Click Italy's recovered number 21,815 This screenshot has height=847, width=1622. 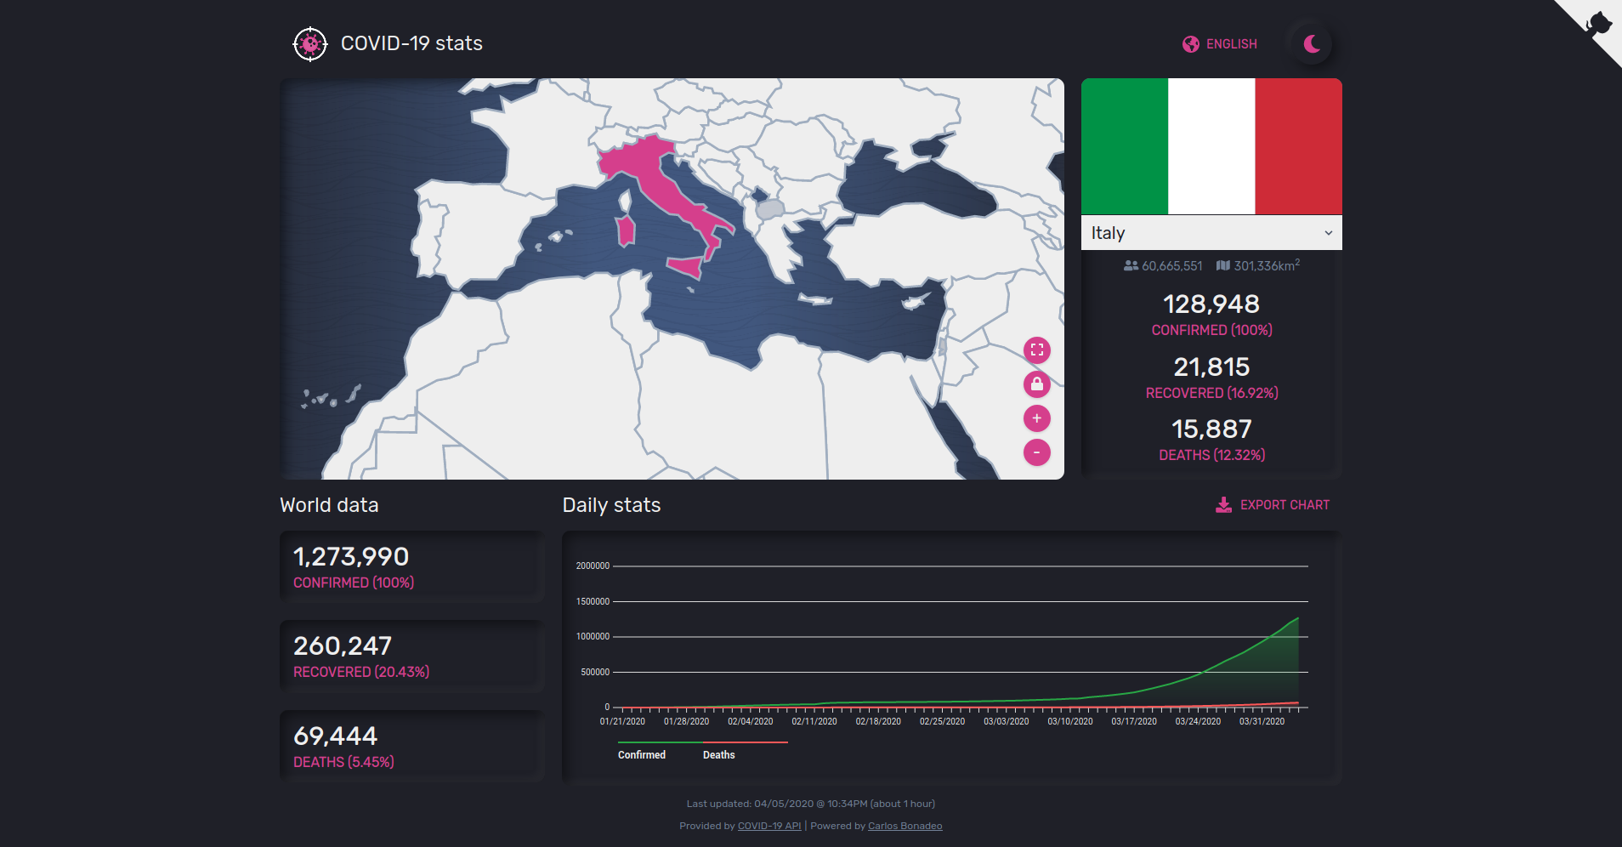[1211, 367]
